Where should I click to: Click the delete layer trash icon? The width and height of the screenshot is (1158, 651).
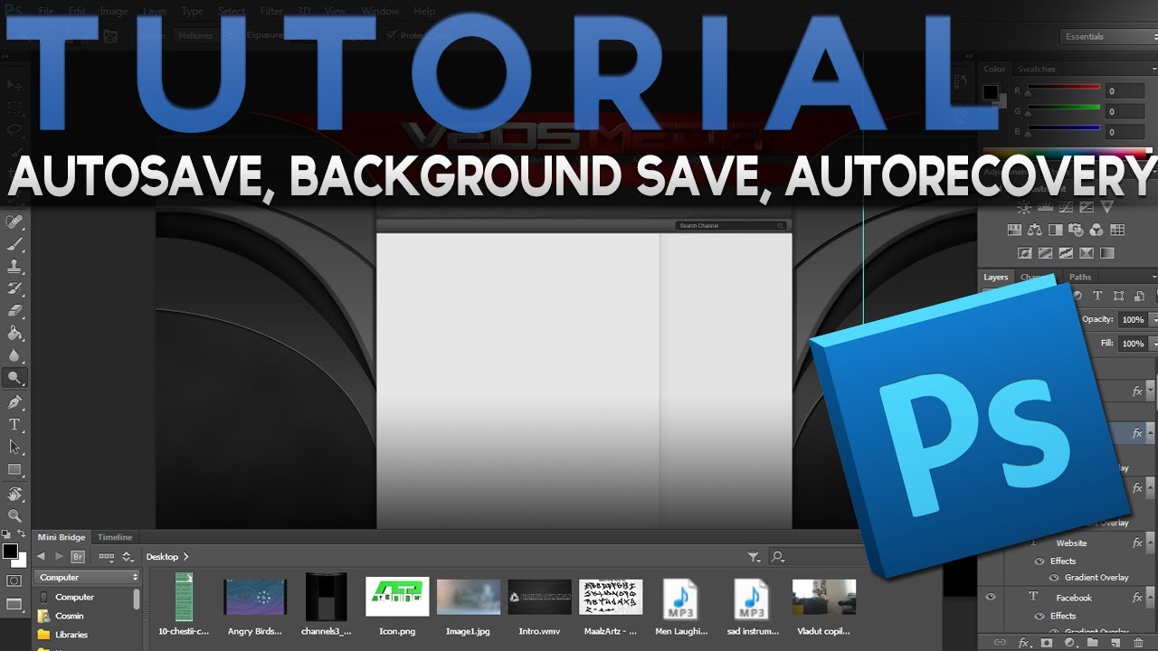[x=1138, y=643]
